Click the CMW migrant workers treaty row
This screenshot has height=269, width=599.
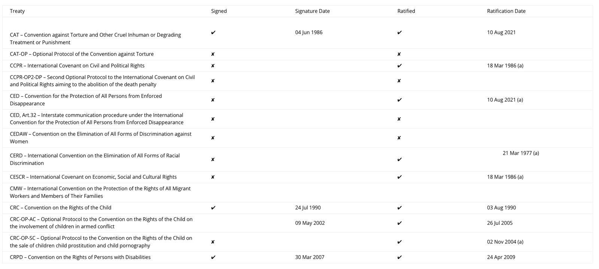point(297,193)
